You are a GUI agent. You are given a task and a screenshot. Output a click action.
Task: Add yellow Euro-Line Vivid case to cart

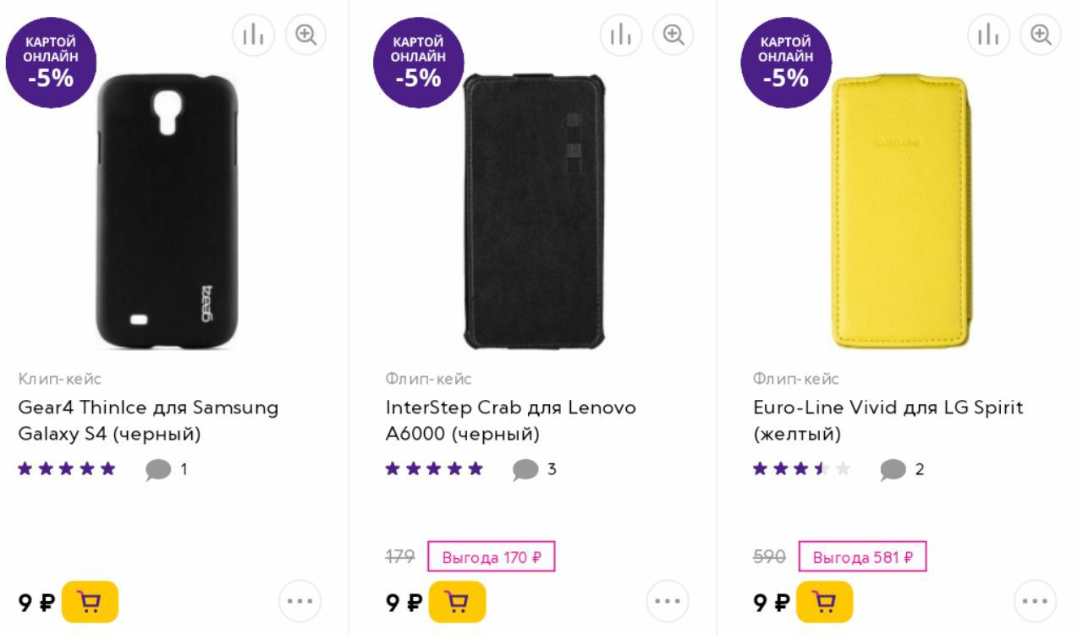click(824, 602)
